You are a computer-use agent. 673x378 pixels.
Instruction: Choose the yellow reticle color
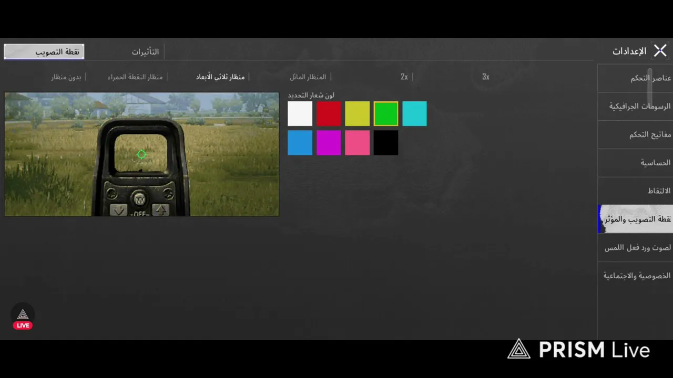click(x=357, y=114)
